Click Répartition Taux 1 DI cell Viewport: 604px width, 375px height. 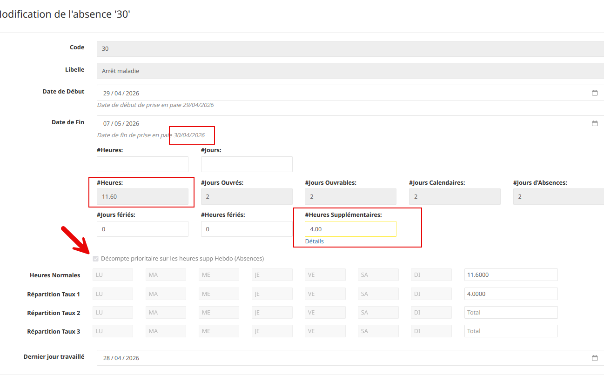pyautogui.click(x=431, y=294)
